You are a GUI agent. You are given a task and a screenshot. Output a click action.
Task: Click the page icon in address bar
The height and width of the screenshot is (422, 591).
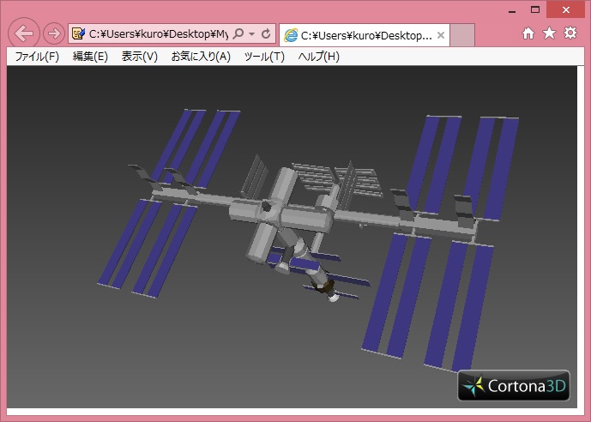(79, 34)
